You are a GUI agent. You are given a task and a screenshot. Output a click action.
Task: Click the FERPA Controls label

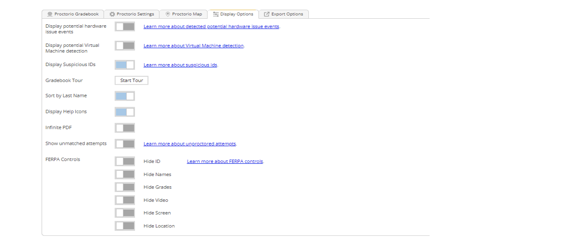click(x=63, y=160)
